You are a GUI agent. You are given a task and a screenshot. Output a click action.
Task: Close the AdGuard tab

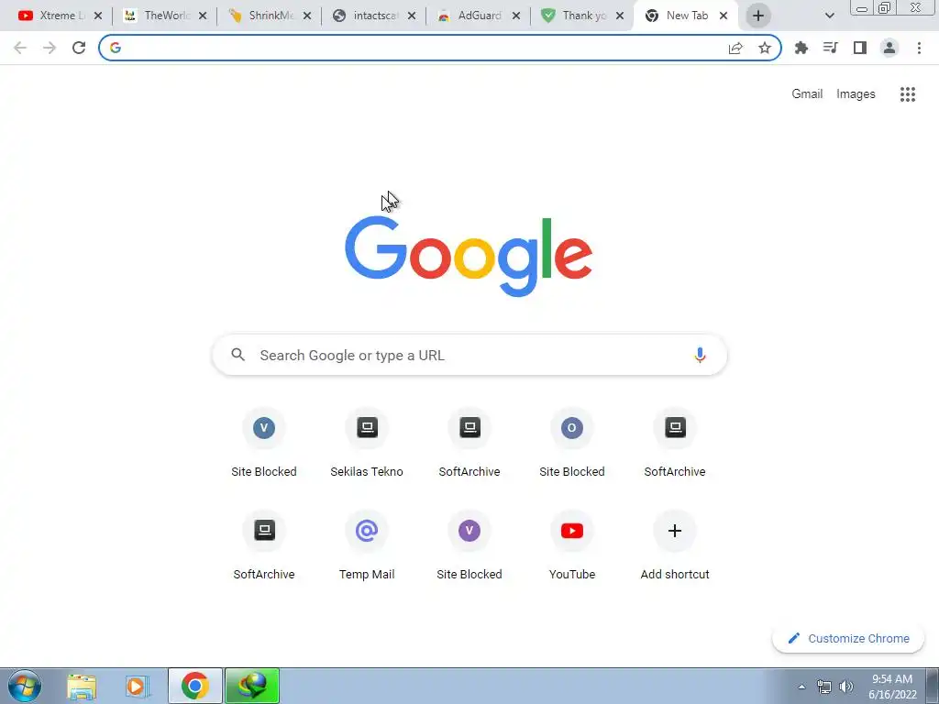click(516, 16)
